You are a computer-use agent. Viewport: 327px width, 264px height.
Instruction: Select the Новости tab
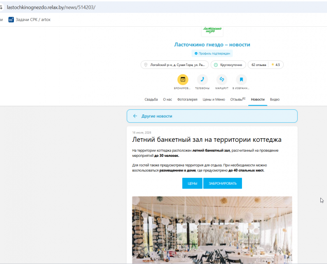point(258,100)
